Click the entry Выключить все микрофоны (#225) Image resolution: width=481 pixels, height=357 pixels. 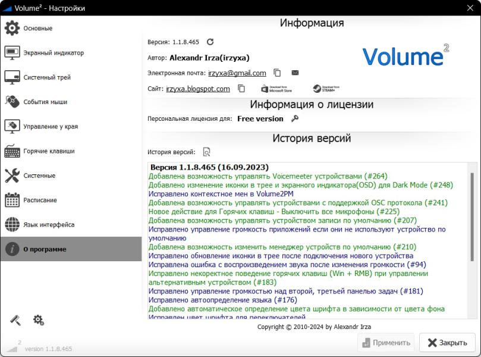274,212
